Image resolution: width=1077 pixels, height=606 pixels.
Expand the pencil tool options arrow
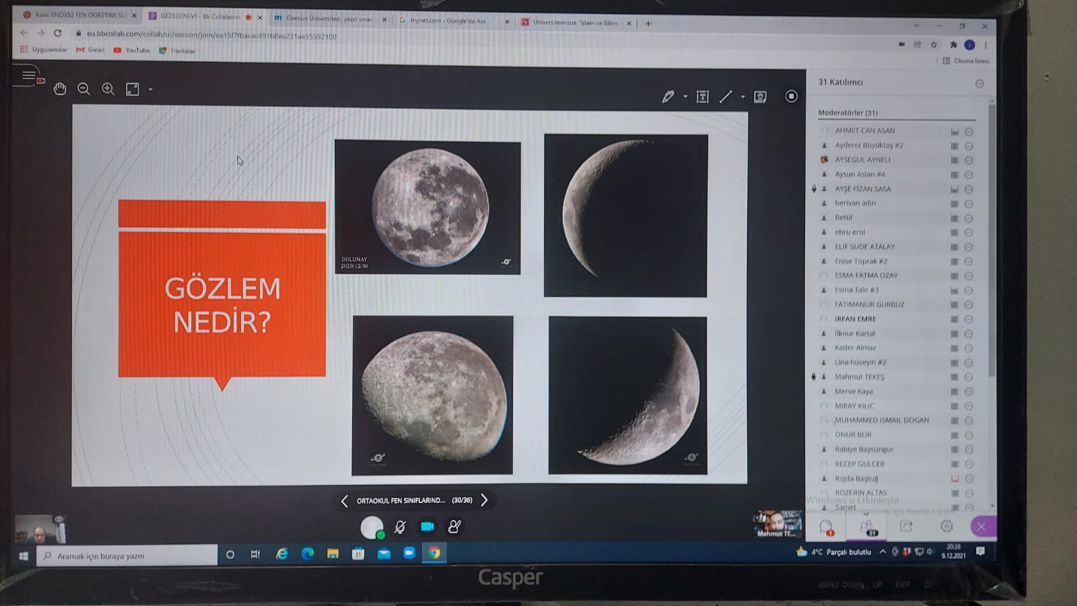click(685, 97)
